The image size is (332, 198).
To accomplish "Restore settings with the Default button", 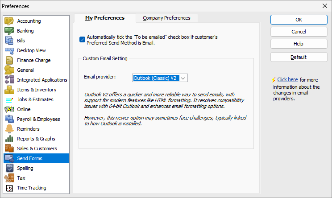I will [299, 57].
